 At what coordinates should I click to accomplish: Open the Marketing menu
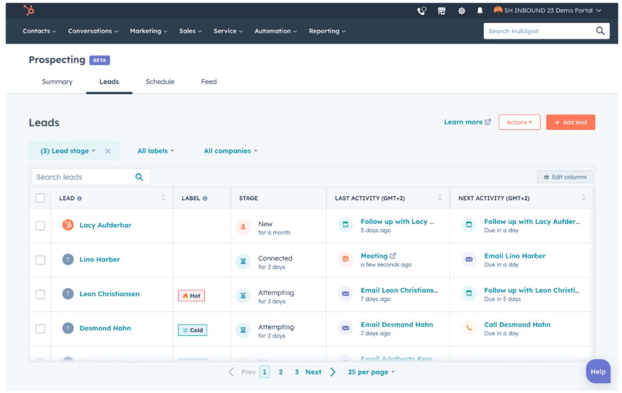click(148, 31)
